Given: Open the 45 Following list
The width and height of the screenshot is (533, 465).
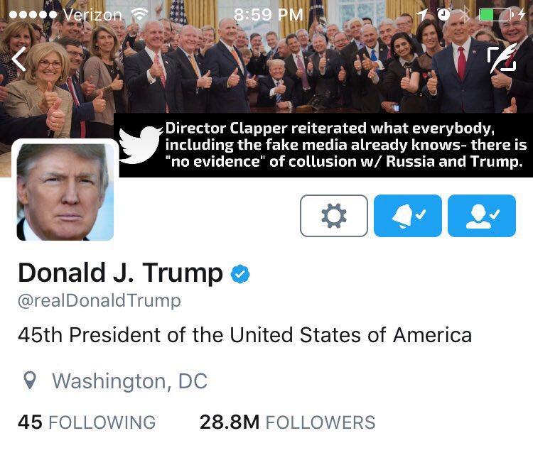Looking at the screenshot, I should pos(87,422).
